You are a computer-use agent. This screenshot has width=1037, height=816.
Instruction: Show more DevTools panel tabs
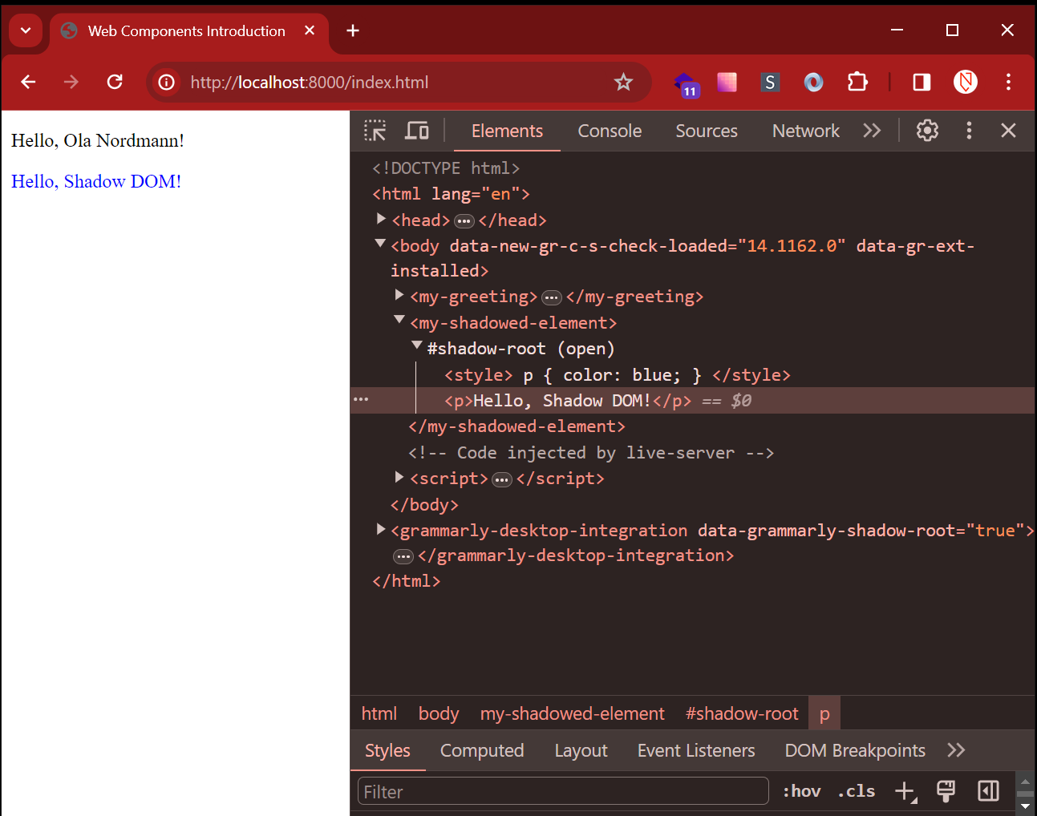pyautogui.click(x=872, y=131)
